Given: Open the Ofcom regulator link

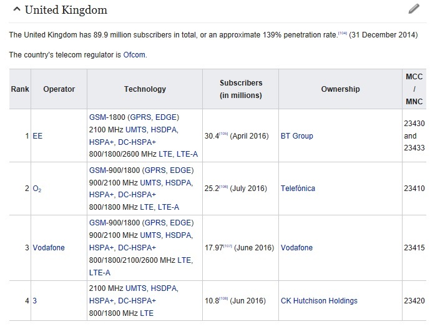Looking at the screenshot, I should pyautogui.click(x=134, y=54).
